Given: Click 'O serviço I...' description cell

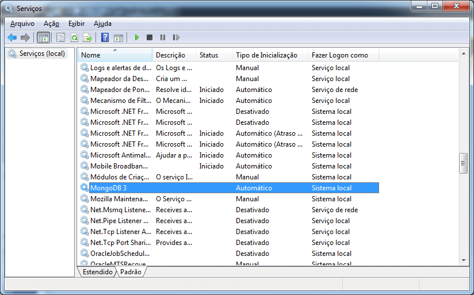Looking at the screenshot, I should pyautogui.click(x=174, y=177).
